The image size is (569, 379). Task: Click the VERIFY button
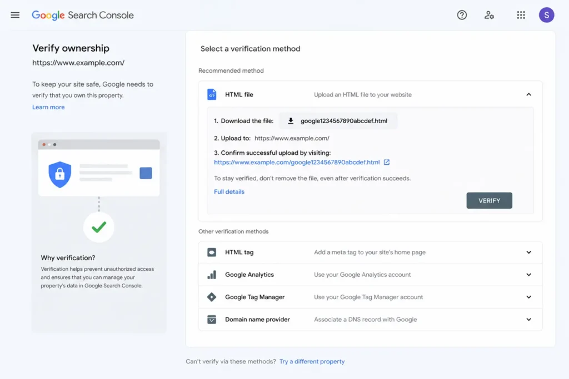489,201
